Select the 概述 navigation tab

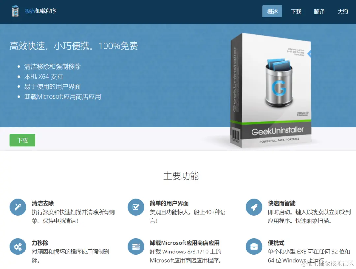click(x=272, y=11)
